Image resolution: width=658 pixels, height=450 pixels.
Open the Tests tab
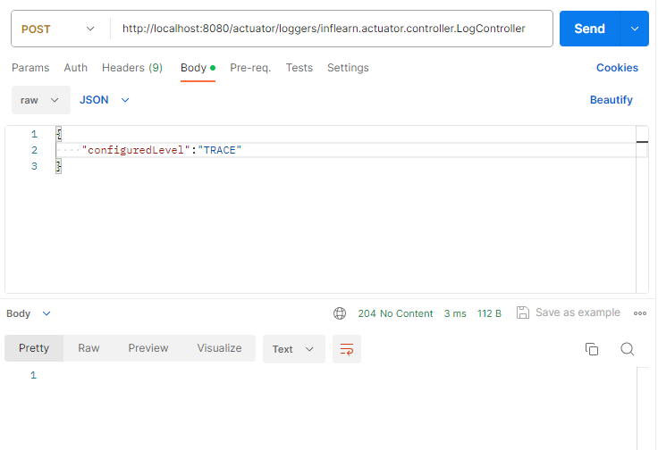click(299, 68)
